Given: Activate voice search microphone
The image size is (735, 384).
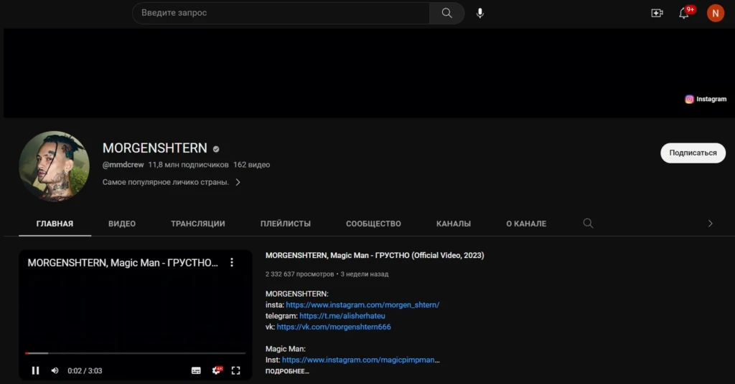Looking at the screenshot, I should pyautogui.click(x=480, y=13).
